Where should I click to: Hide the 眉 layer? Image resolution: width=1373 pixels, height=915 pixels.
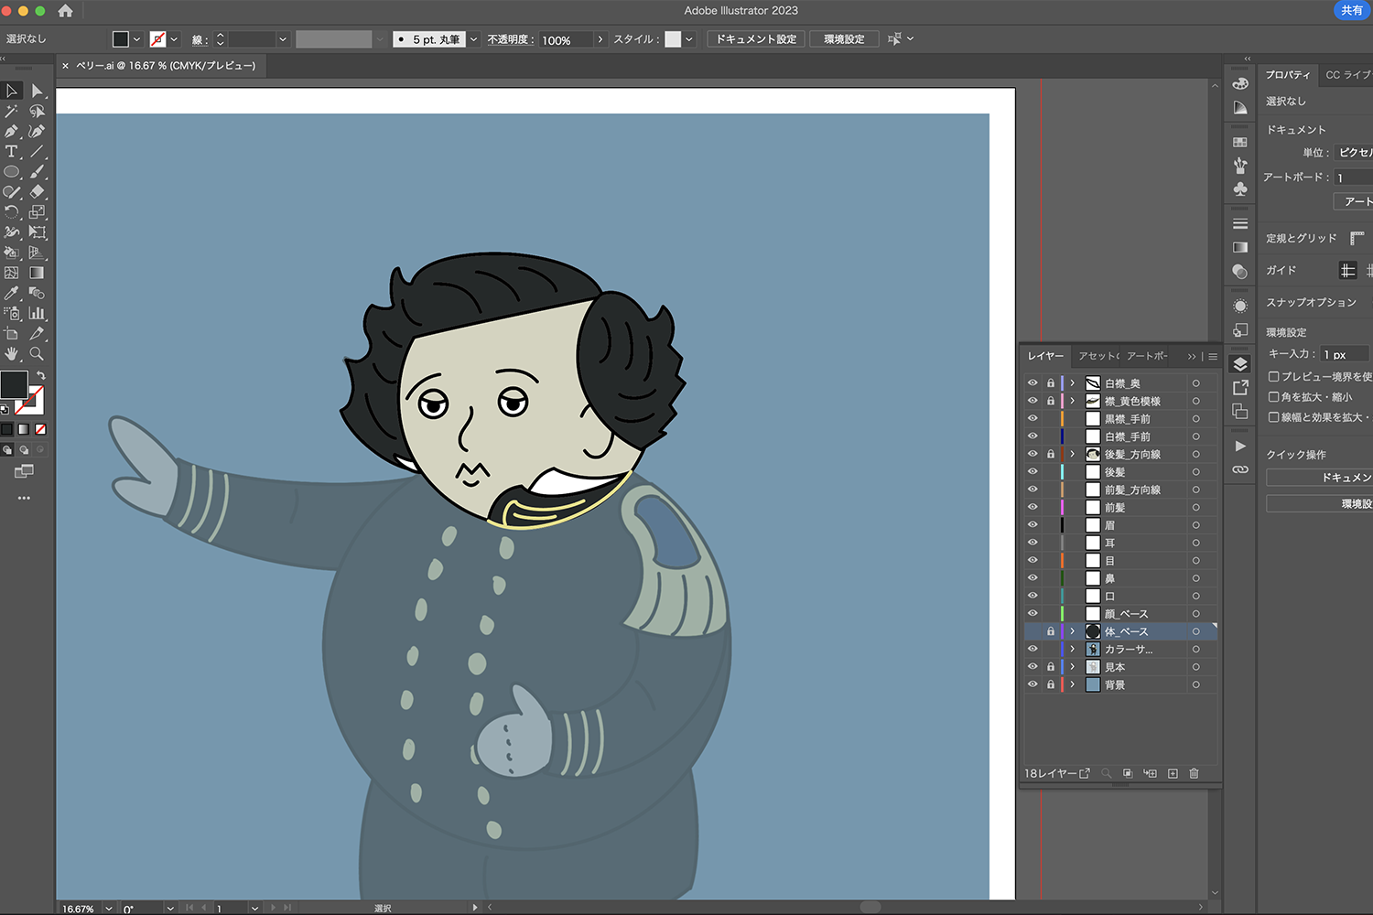1032,525
